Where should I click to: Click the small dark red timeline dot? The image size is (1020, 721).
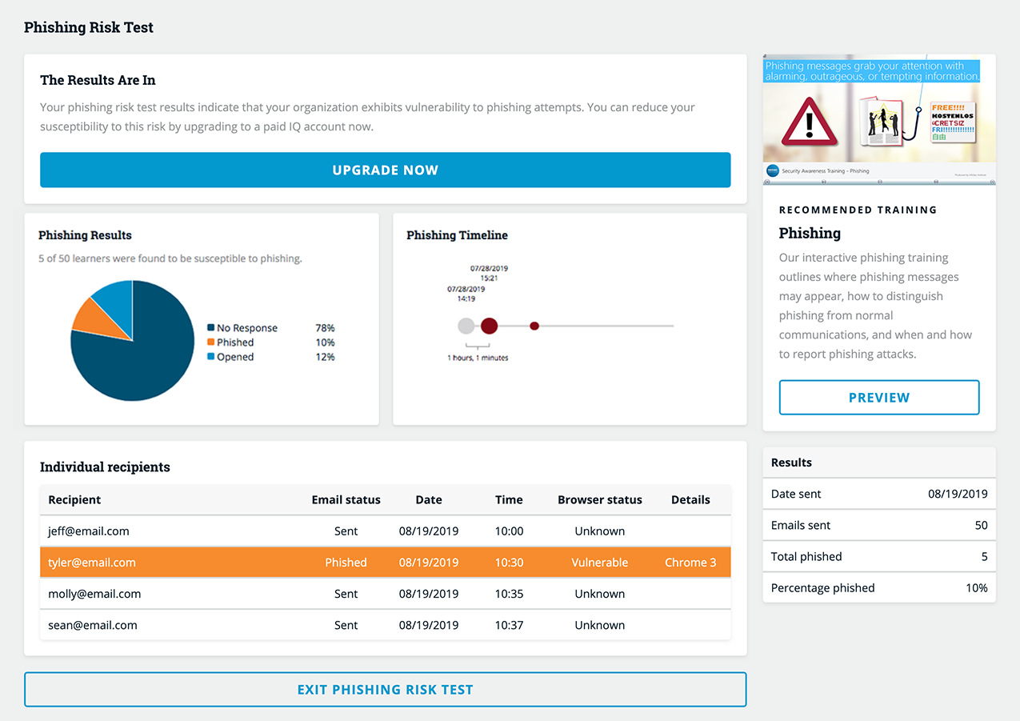tap(534, 326)
